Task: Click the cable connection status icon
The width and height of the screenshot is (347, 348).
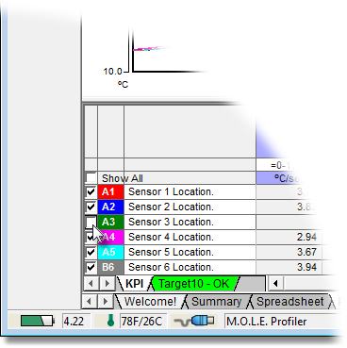Action: [x=194, y=321]
